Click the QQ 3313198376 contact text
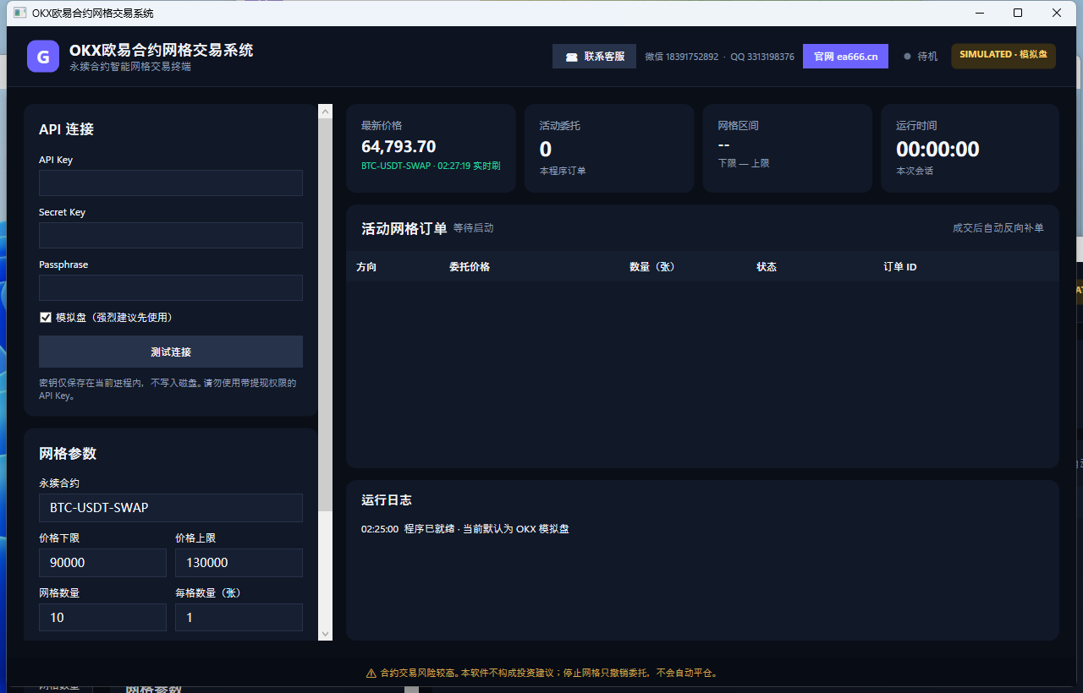Image resolution: width=1083 pixels, height=693 pixels. (762, 57)
